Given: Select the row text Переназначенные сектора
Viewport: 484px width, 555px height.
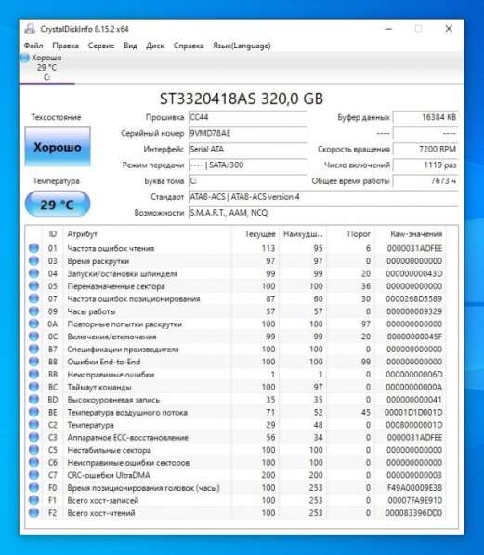Looking at the screenshot, I should pyautogui.click(x=116, y=286).
